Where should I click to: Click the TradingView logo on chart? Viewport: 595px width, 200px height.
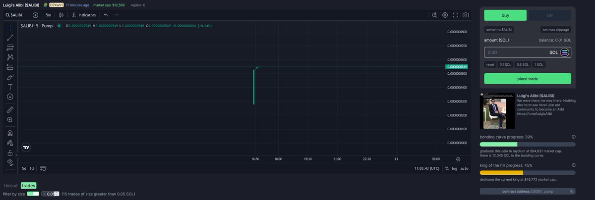point(26,148)
